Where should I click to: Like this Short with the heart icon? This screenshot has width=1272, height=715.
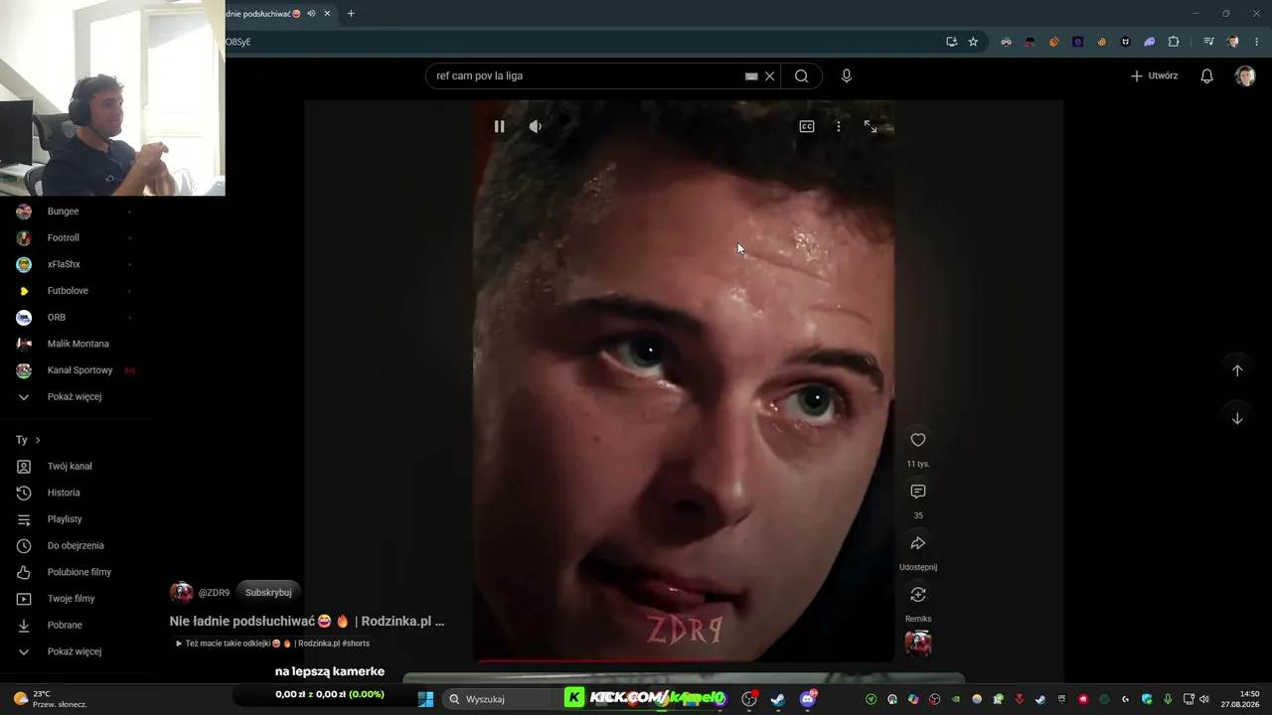pyautogui.click(x=918, y=440)
